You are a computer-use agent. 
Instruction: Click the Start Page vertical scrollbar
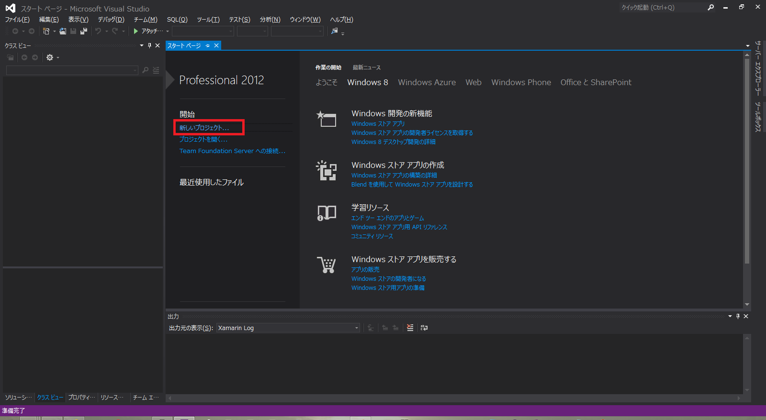click(x=747, y=160)
